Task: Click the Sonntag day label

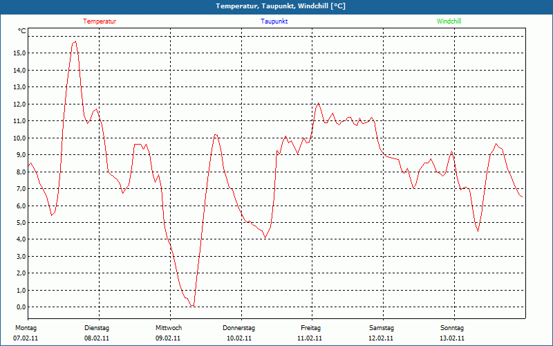Action: (x=452, y=328)
